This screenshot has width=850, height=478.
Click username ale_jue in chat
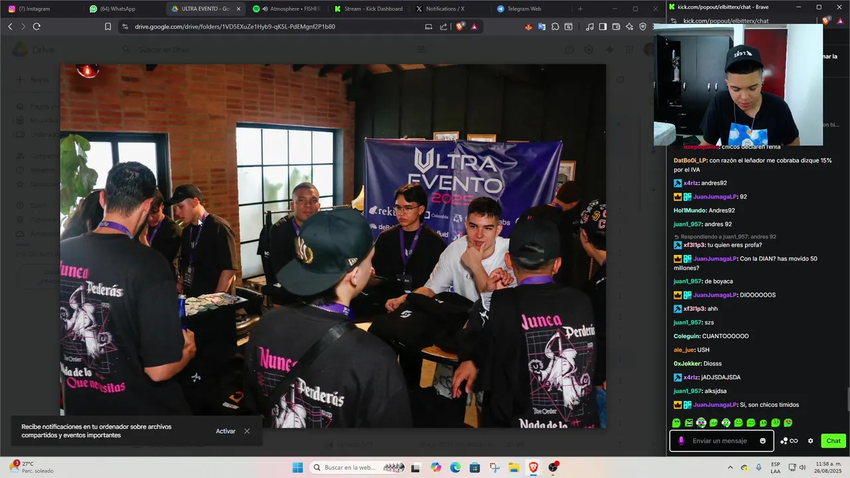coord(684,350)
